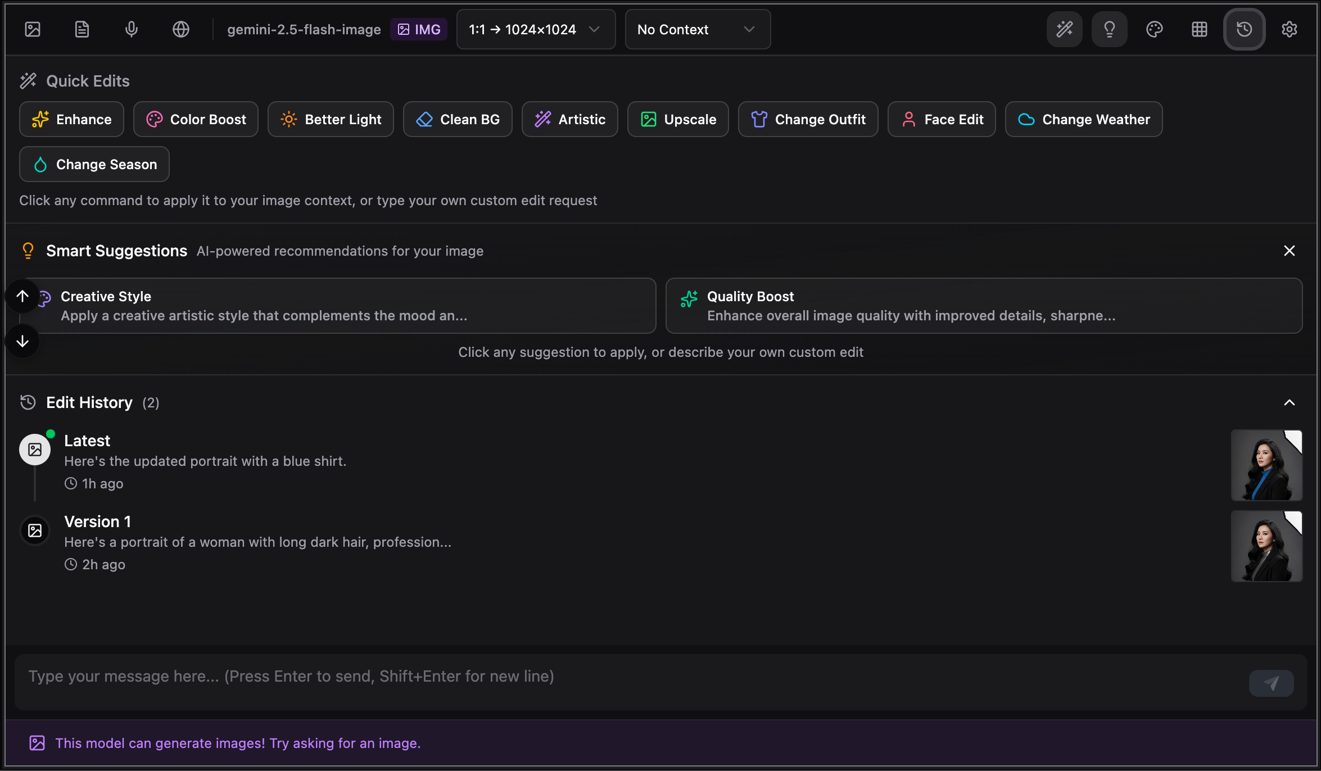Select the Version 1 history entry
Screen dimensions: 1321x771
pos(259,542)
